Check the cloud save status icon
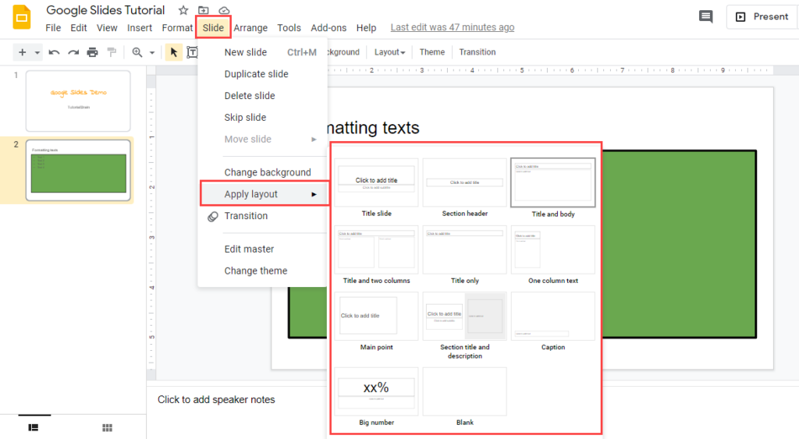 coord(224,10)
